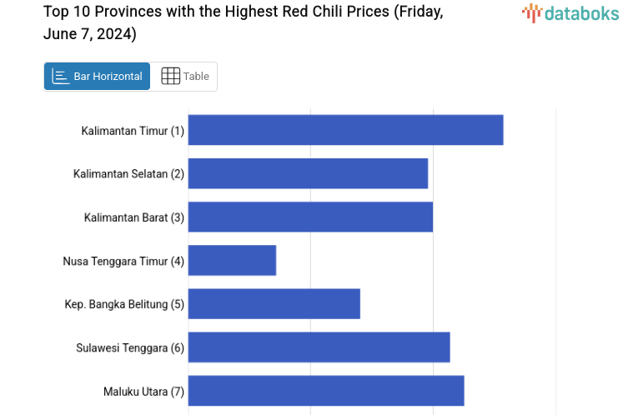Click the Kalimantan Selatan (2) label
This screenshot has height=415, width=628.
pyautogui.click(x=128, y=174)
